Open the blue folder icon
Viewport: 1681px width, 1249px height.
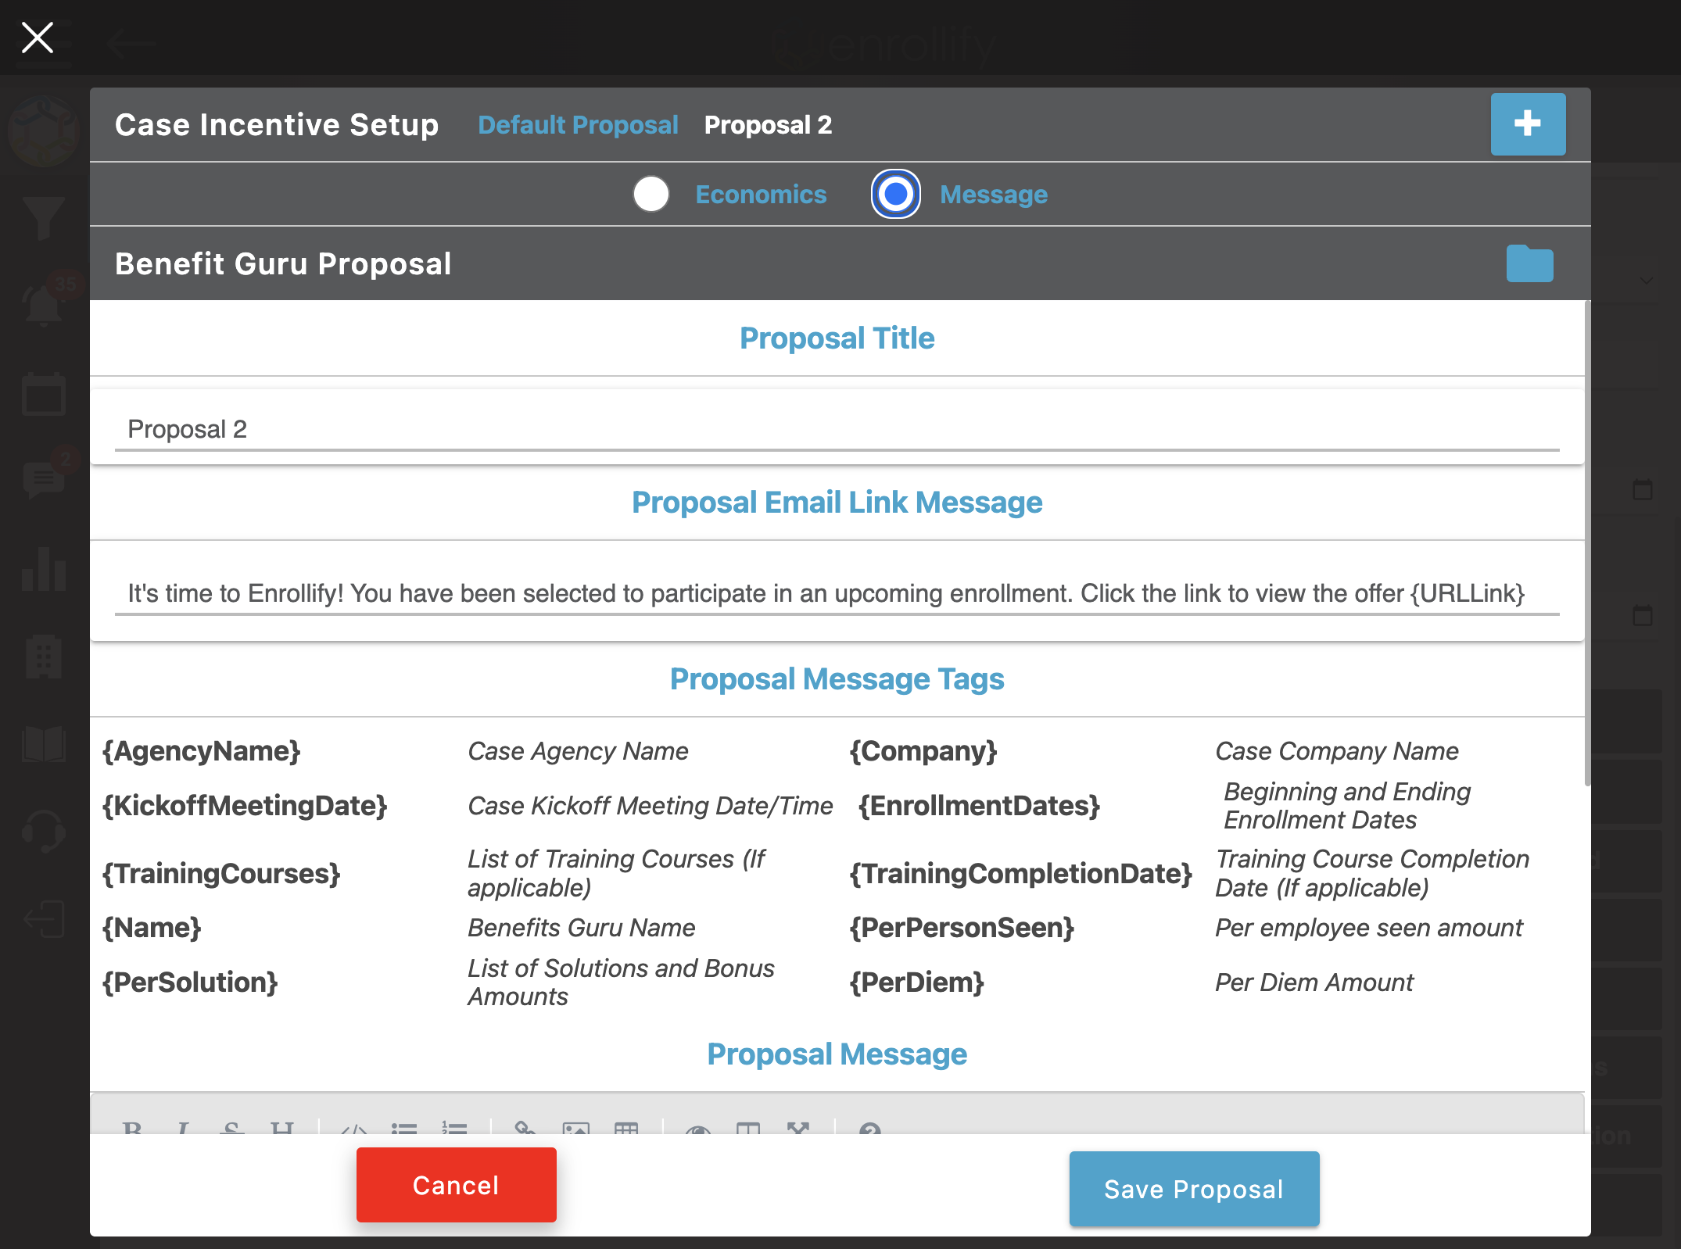point(1529,263)
